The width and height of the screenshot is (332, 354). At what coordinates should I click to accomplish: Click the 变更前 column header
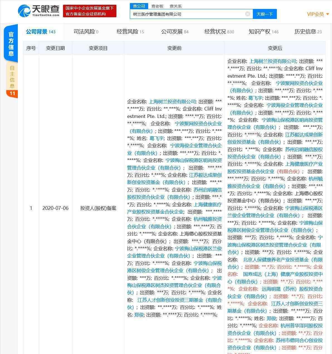(x=174, y=48)
